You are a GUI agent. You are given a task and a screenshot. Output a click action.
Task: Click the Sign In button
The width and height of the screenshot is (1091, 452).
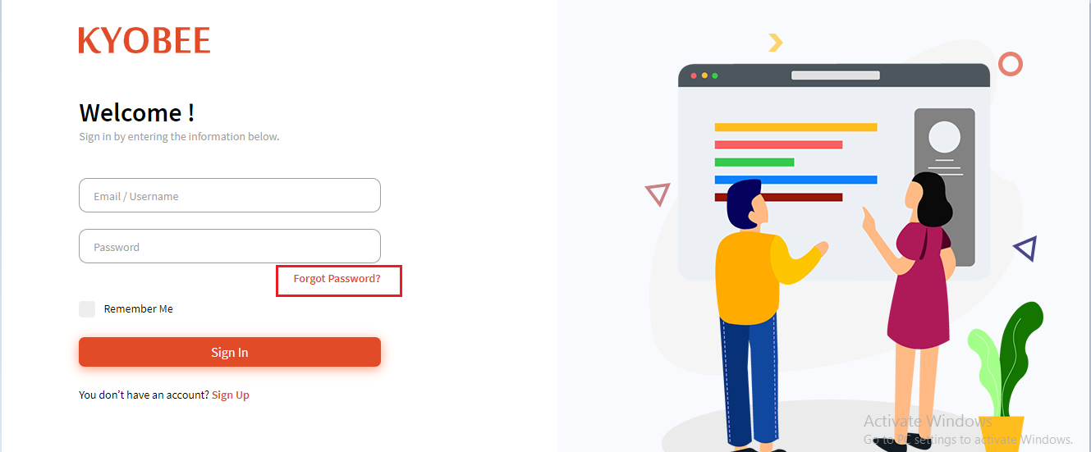(x=230, y=352)
